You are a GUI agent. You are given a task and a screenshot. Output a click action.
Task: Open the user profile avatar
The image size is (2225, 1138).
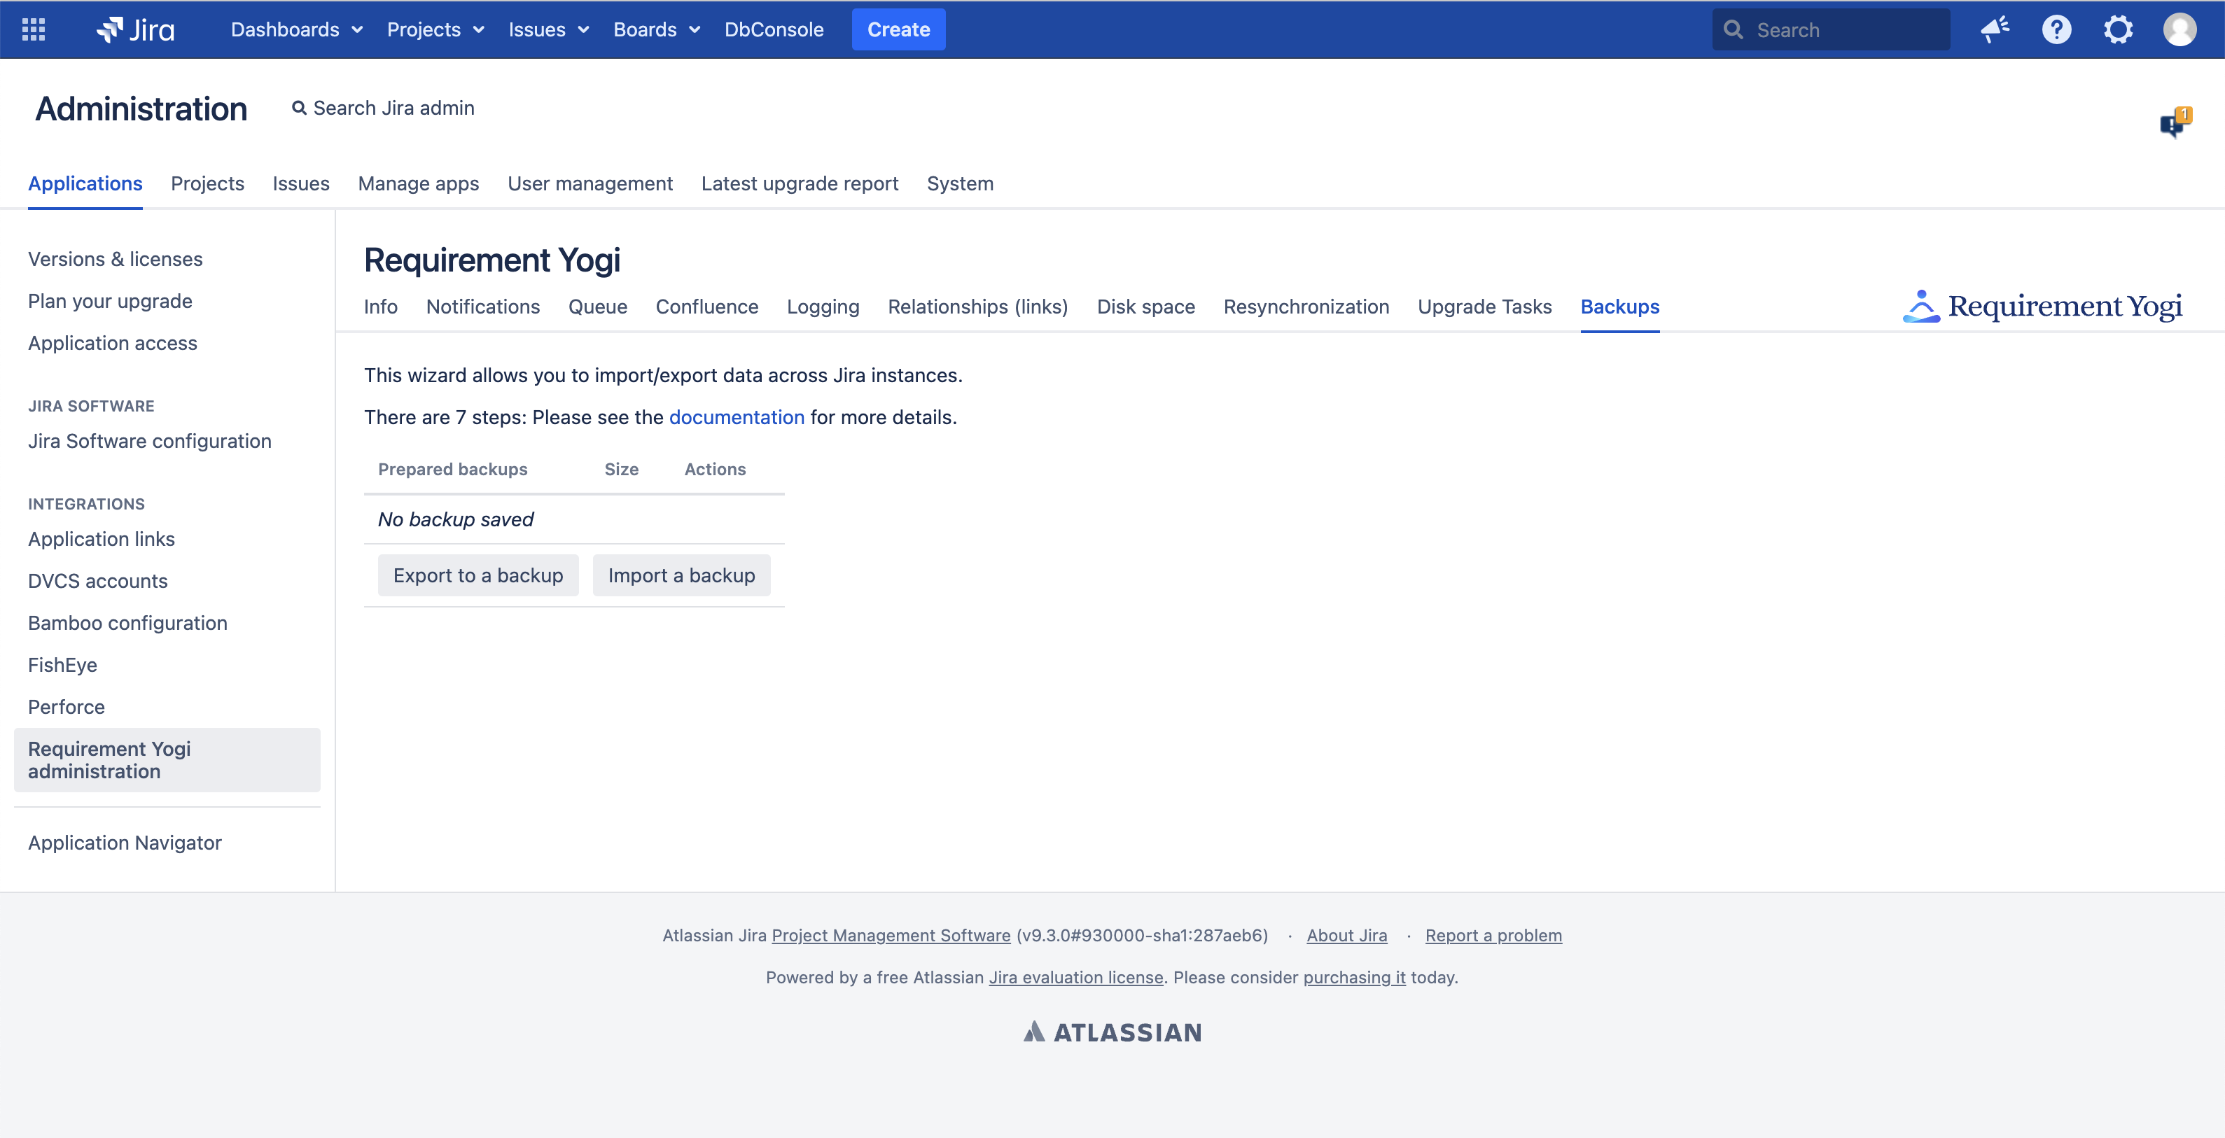click(x=2179, y=29)
